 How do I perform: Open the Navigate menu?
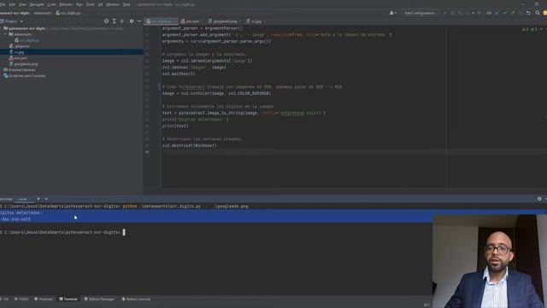37,4
